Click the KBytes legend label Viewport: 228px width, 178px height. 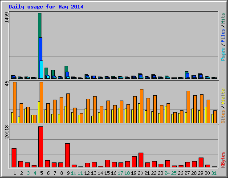[223, 160]
